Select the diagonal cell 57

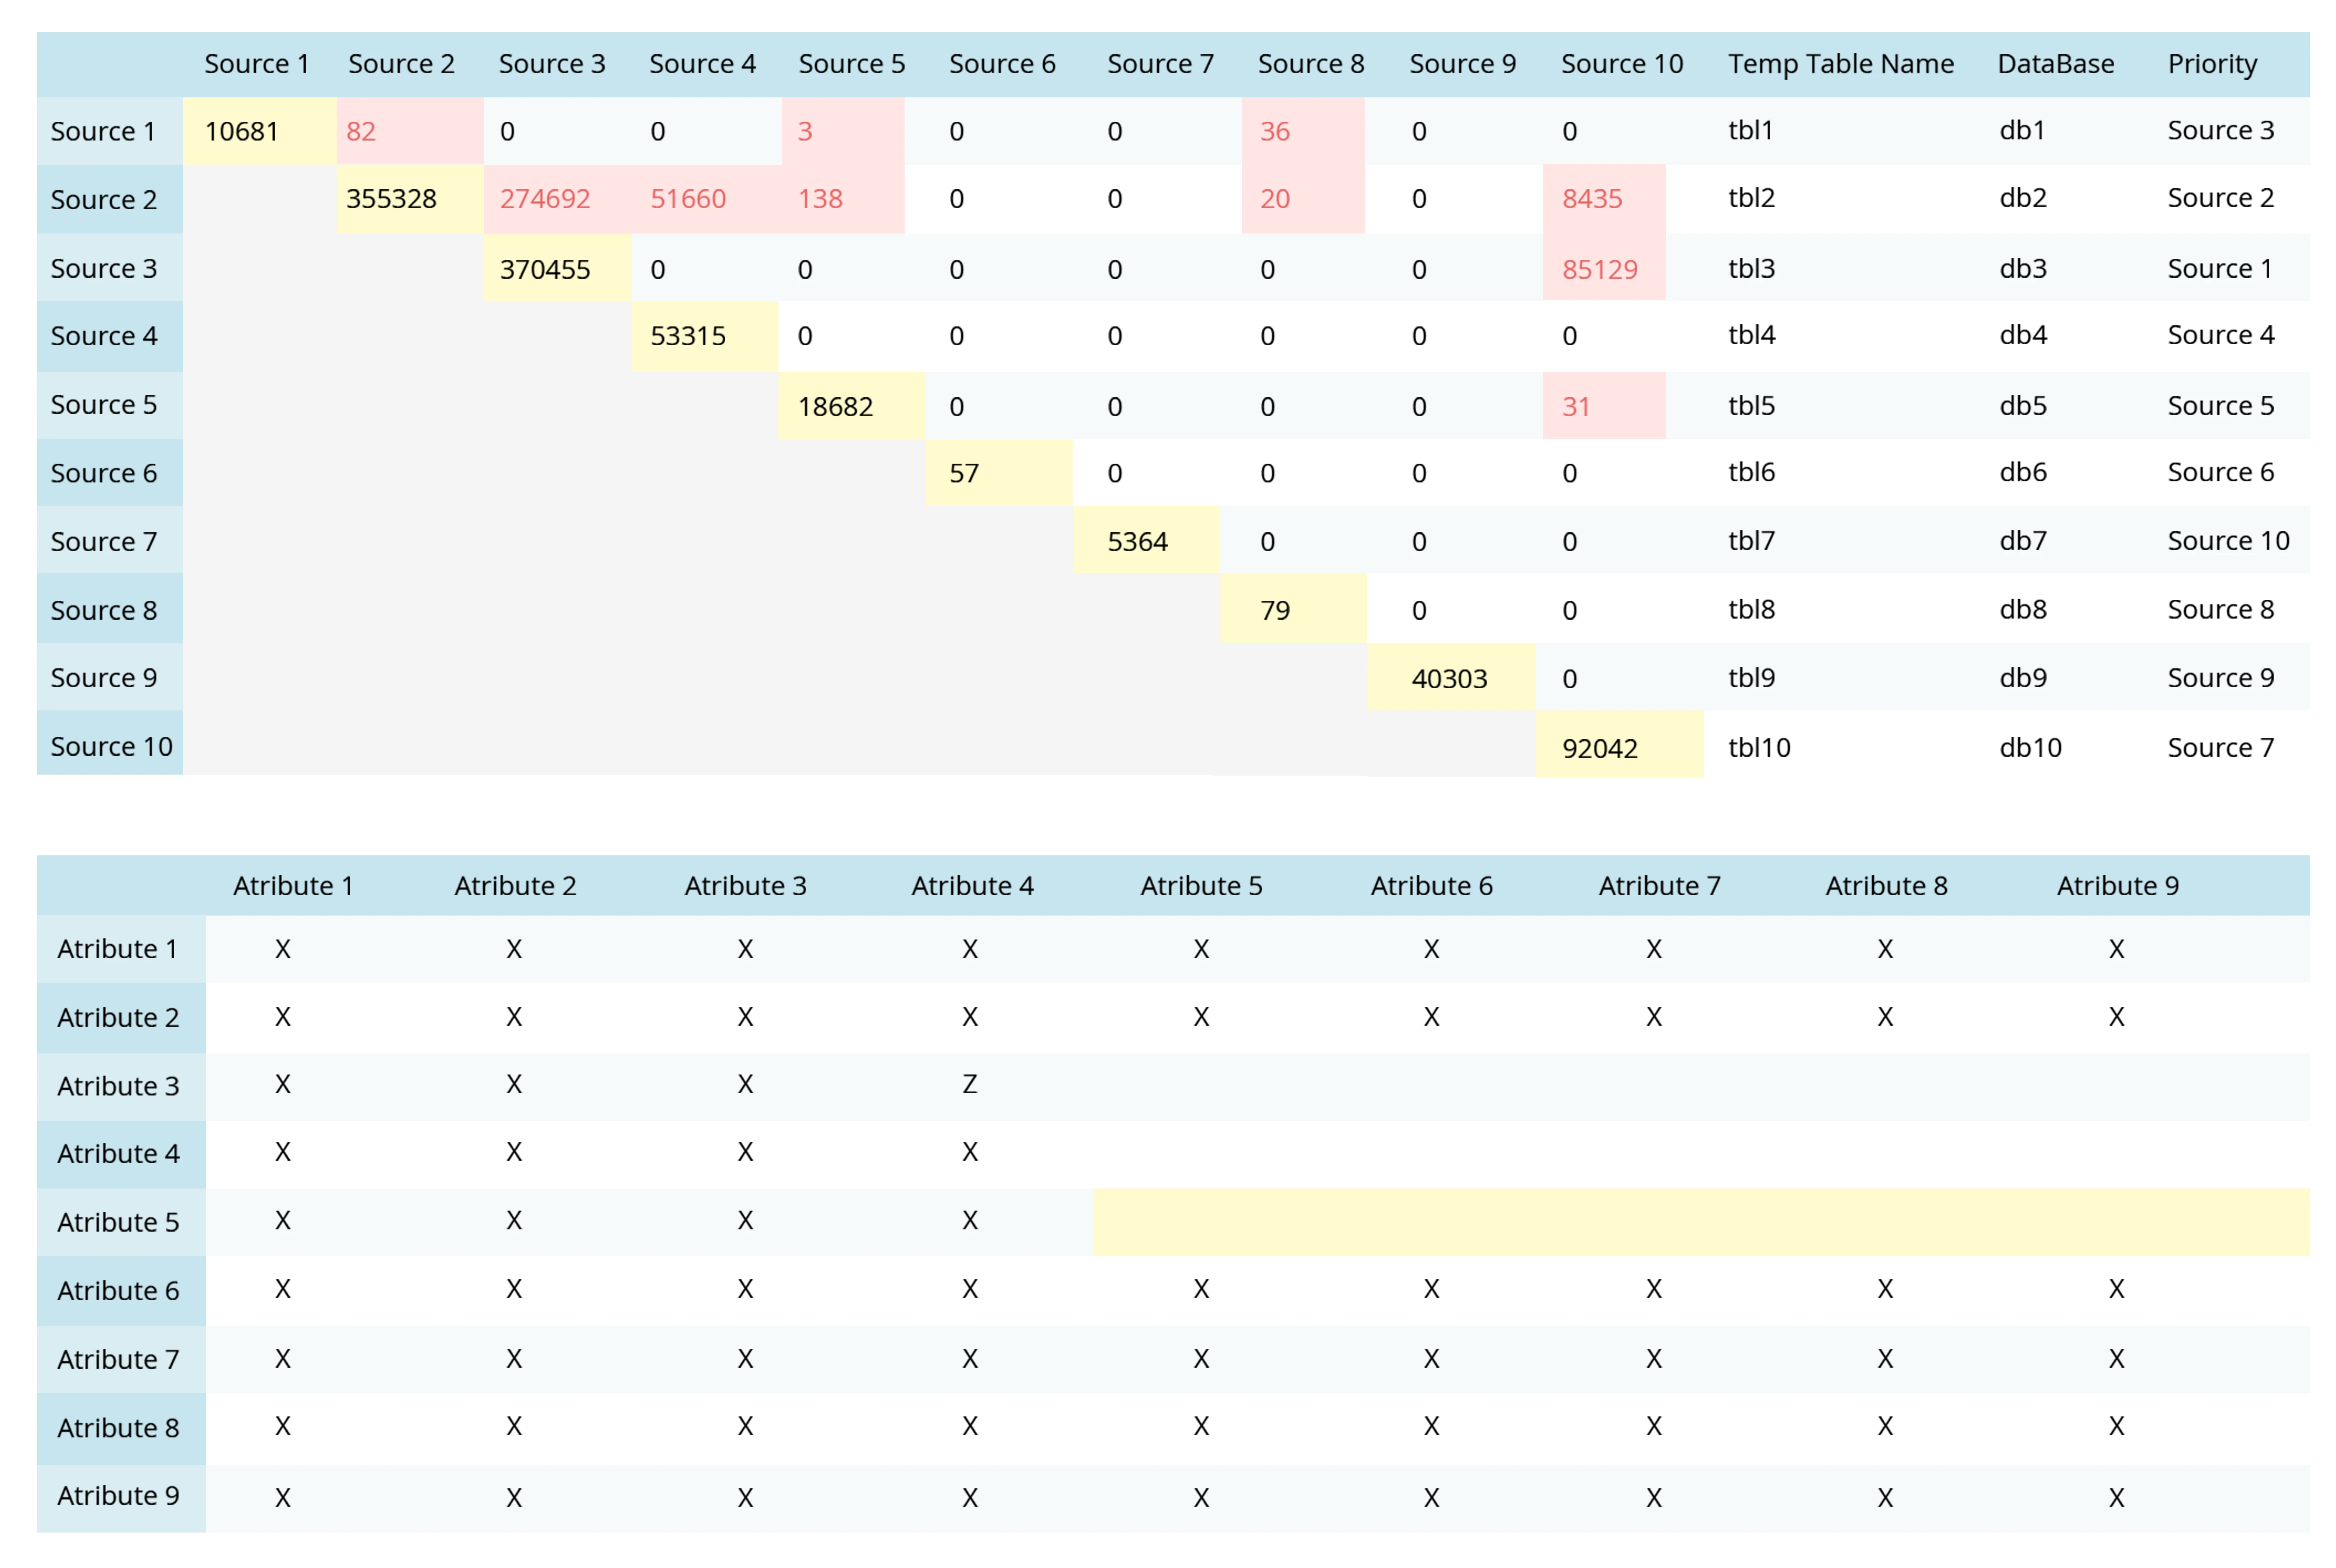point(999,473)
